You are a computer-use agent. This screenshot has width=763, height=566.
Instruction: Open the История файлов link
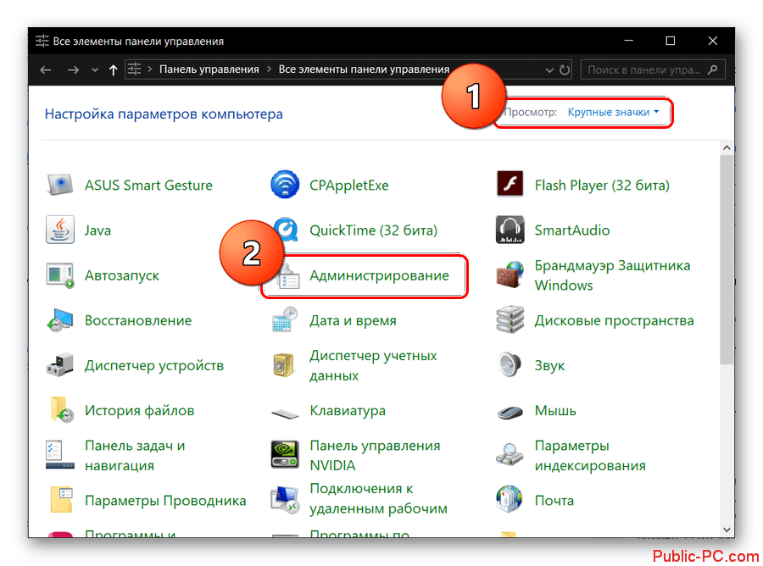(139, 411)
